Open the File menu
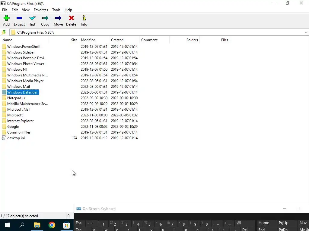The image size is (309, 231). [5, 10]
